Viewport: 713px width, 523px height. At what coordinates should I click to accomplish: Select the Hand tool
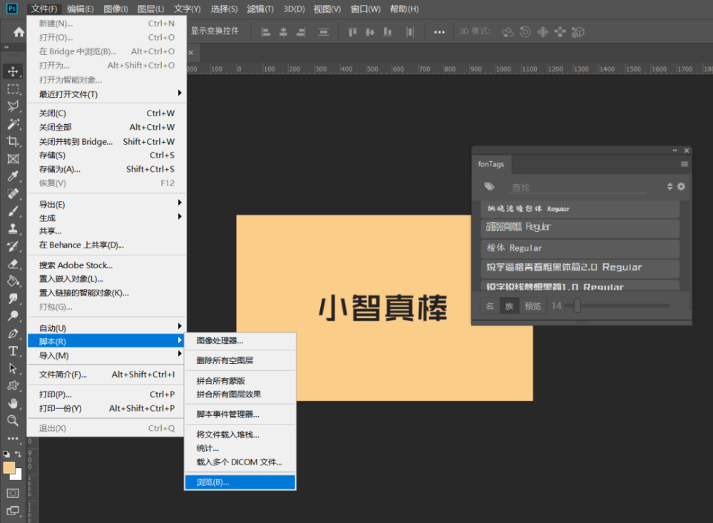tap(13, 403)
